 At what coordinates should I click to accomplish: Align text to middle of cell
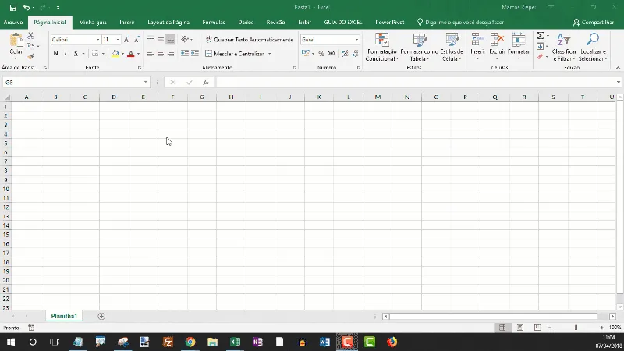coord(161,39)
